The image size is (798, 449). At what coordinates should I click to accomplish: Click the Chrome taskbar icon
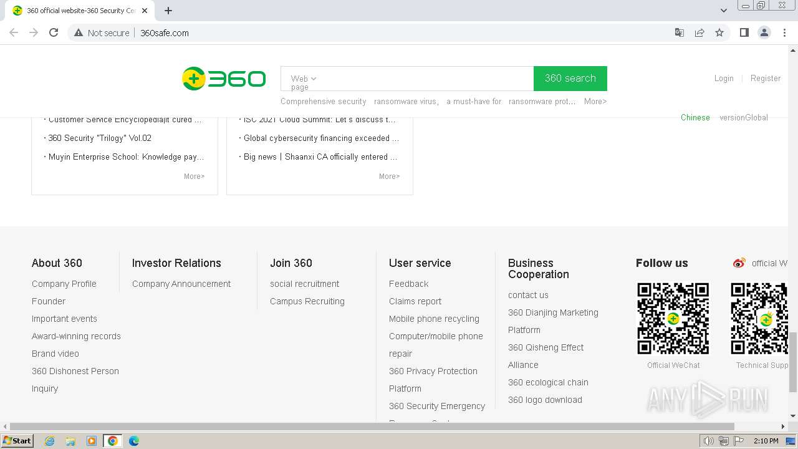(x=112, y=441)
